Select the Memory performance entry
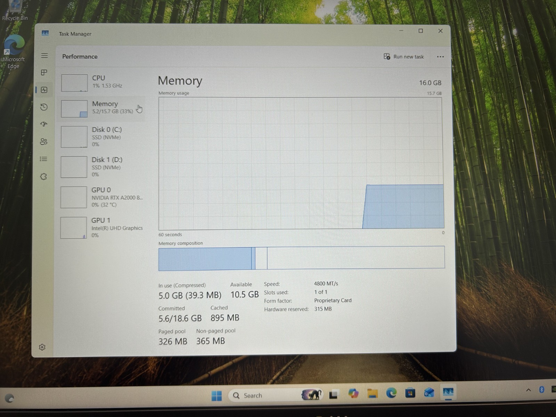The width and height of the screenshot is (556, 417). pos(102,108)
